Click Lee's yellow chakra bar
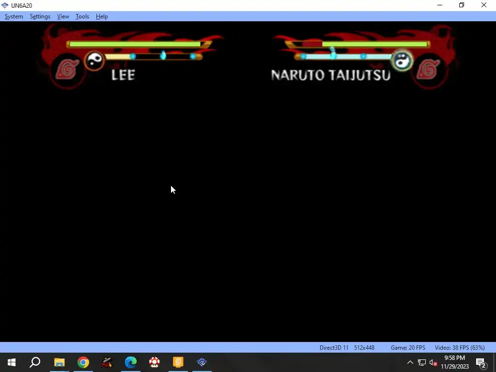Screen dimensions: 496x372 tap(119, 56)
